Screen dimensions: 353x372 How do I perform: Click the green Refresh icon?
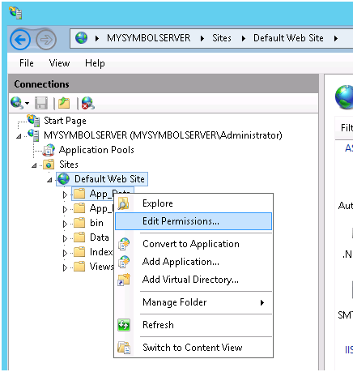[x=124, y=325]
